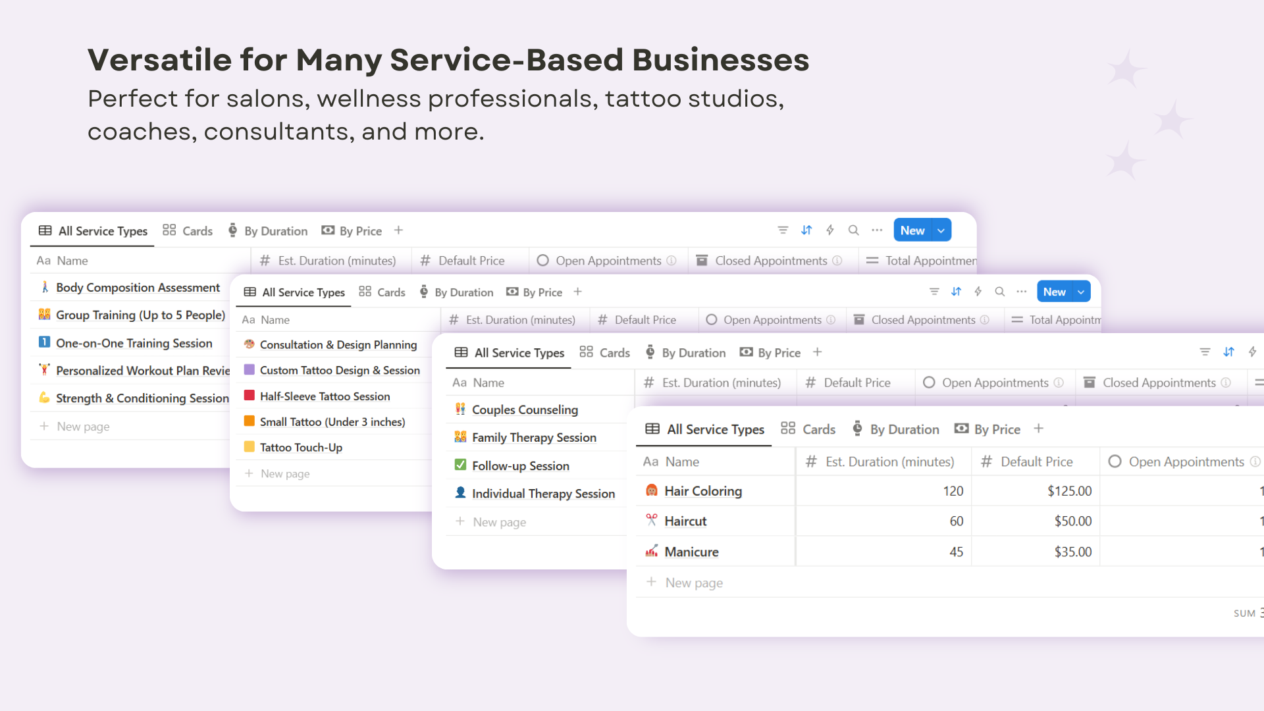
Task: Open Strength & Conditioning Session page
Action: [x=142, y=398]
